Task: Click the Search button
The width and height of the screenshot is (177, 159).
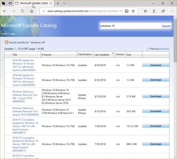Action: (166, 26)
